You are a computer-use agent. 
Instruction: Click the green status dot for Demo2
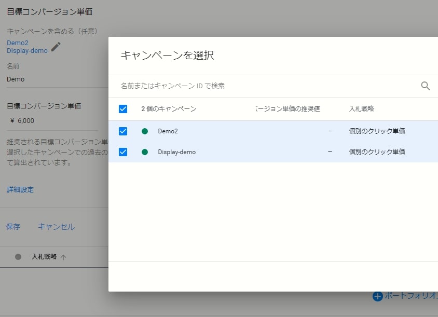[x=145, y=131]
